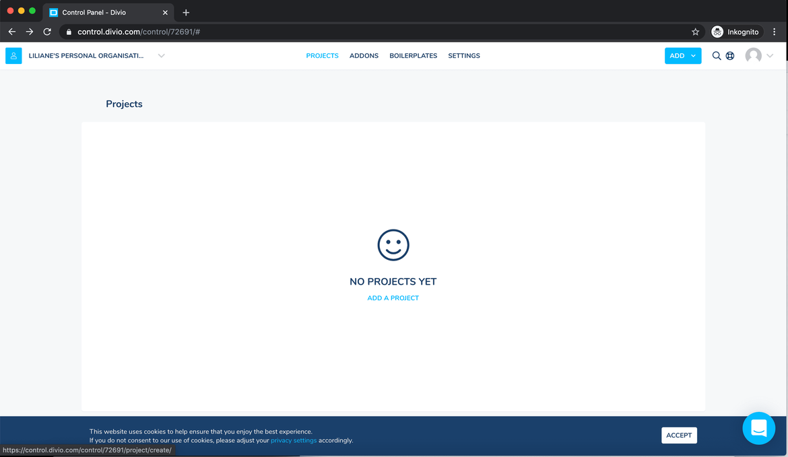788x457 pixels.
Task: Click the Add a Project link
Action: point(393,297)
